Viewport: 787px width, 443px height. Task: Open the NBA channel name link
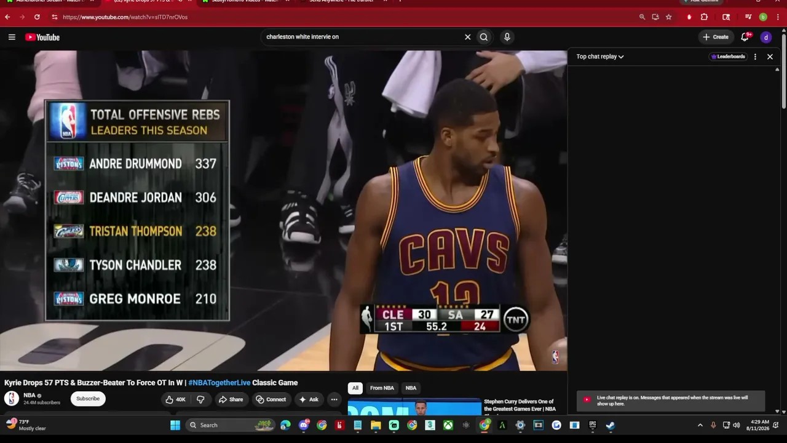point(30,396)
